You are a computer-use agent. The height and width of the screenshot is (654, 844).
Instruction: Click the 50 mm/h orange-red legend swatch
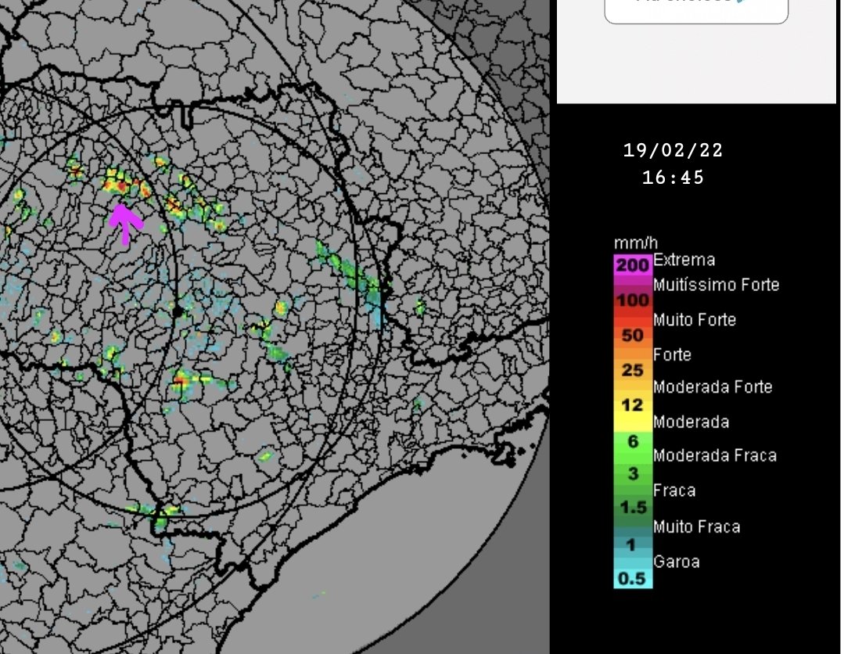pos(633,335)
